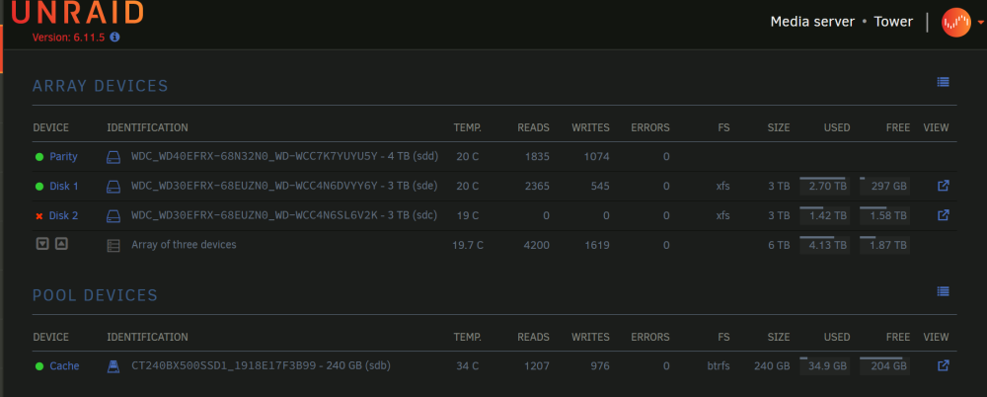This screenshot has width=987, height=397.
Task: Click the 'Media server' description text
Action: click(x=812, y=22)
